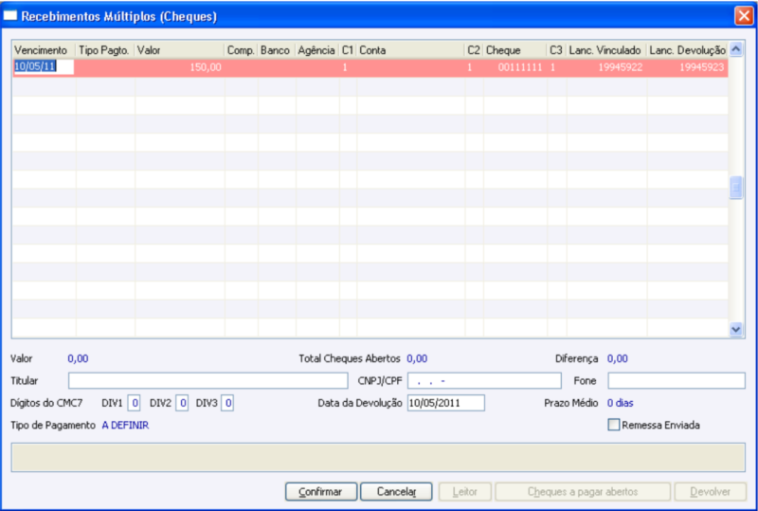
Task: Click the Total Cheques Abertos 0,00 value
Action: [417, 358]
